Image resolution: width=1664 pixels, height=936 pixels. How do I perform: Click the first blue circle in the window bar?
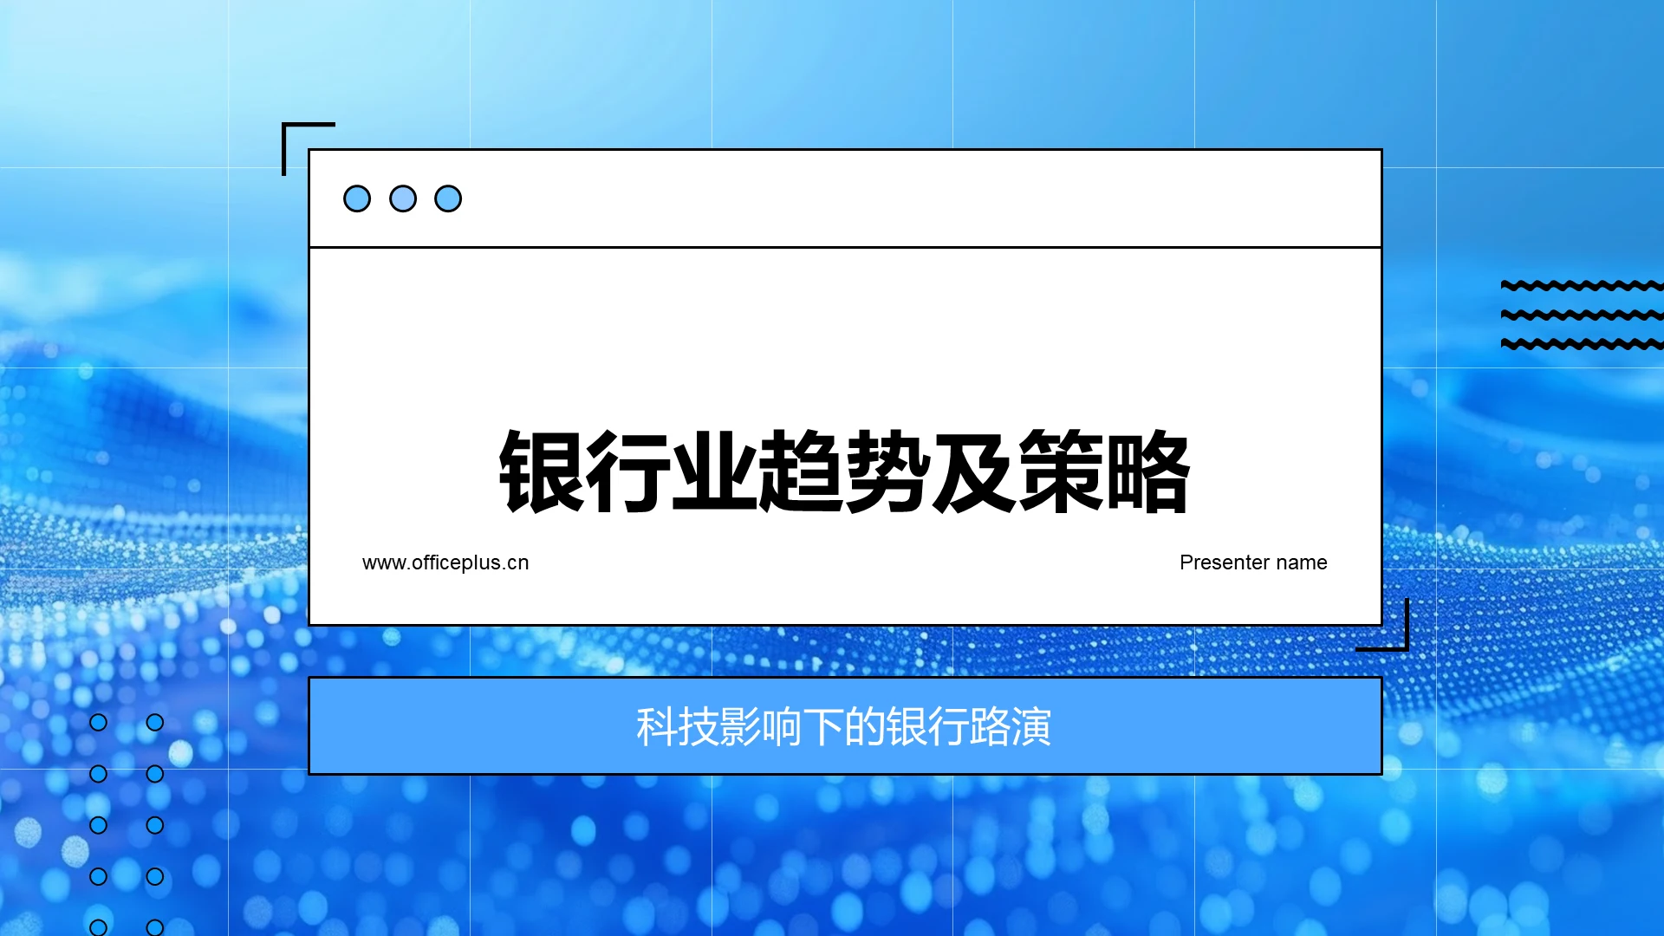[356, 198]
